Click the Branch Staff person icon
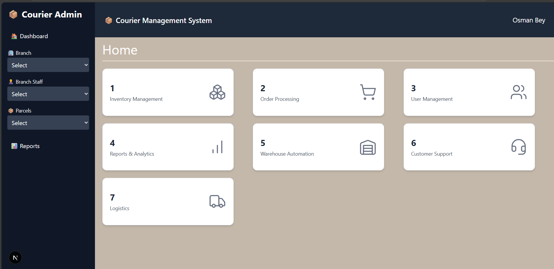554x269 pixels. (x=11, y=82)
